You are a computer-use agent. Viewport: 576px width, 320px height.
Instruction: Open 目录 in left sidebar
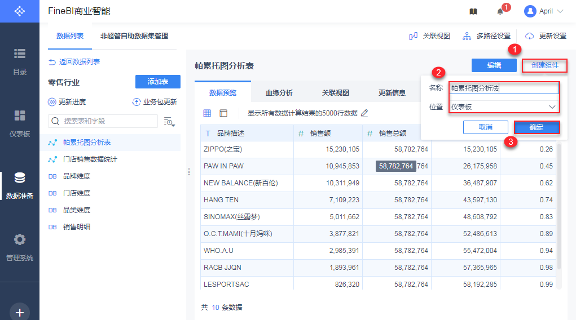(x=20, y=61)
